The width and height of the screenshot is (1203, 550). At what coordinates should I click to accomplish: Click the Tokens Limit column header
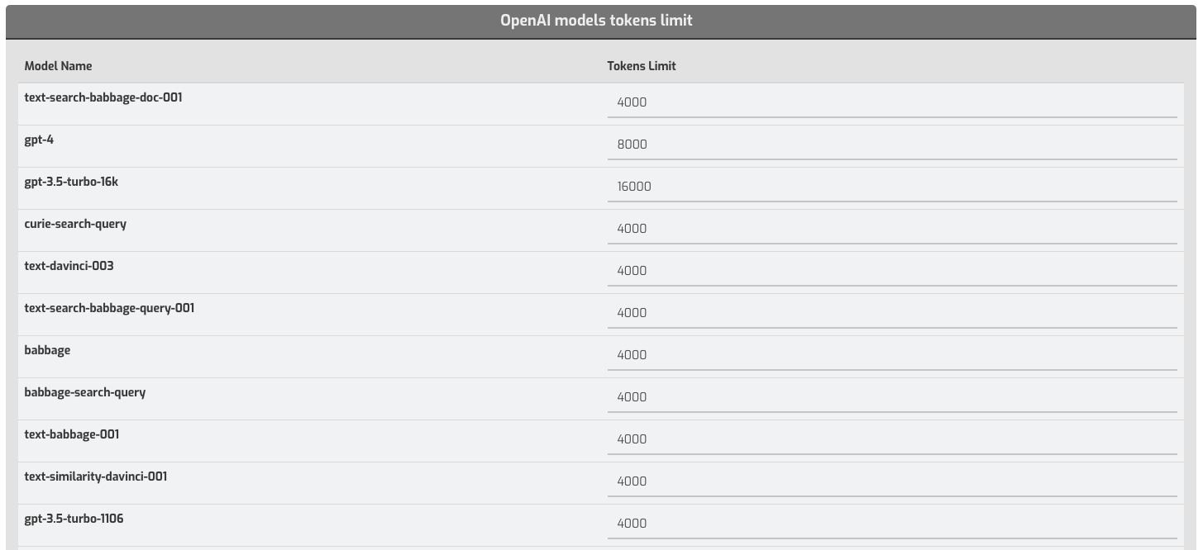click(x=641, y=66)
